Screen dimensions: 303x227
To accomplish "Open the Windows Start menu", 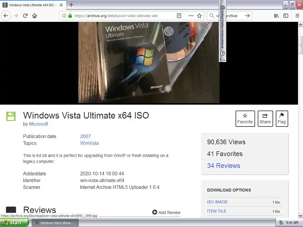I will pos(14,223).
